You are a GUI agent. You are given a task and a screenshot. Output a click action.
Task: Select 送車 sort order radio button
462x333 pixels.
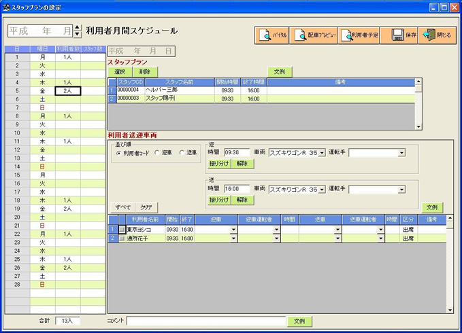pyautogui.click(x=181, y=153)
